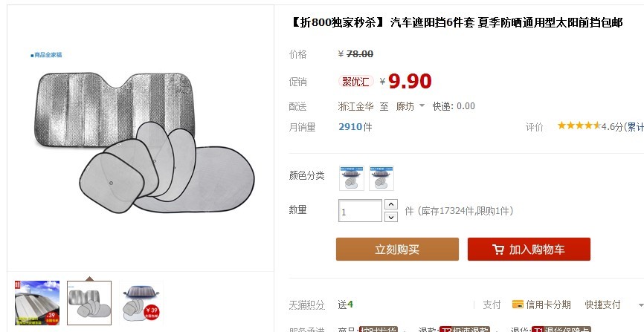Click the 加入购物车 button
The width and height of the screenshot is (644, 332).
529,249
